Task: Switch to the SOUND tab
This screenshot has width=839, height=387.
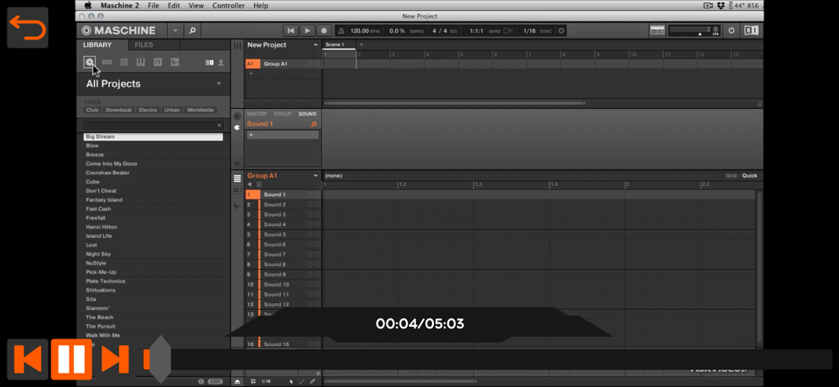Action: tap(308, 114)
